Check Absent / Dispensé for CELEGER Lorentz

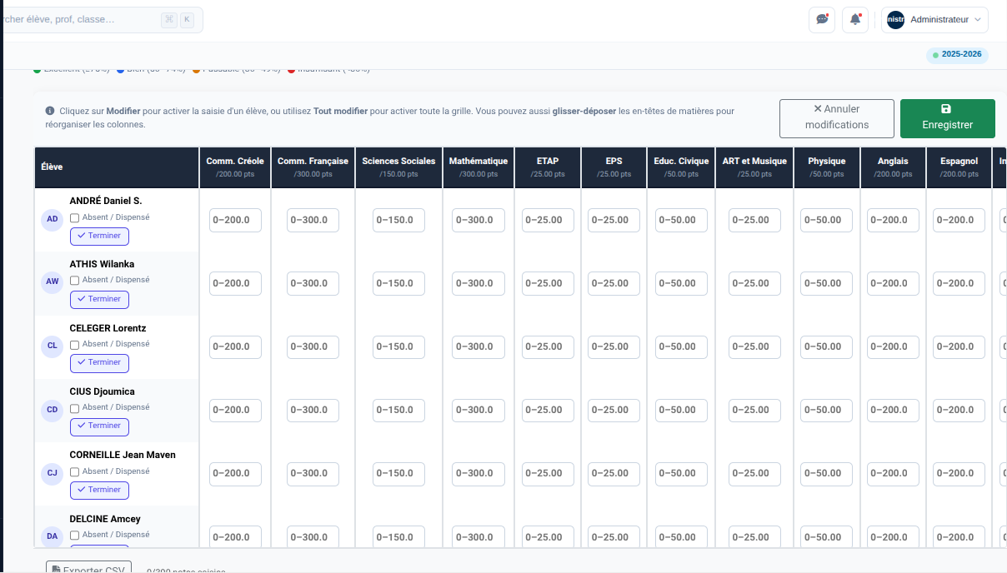(74, 345)
